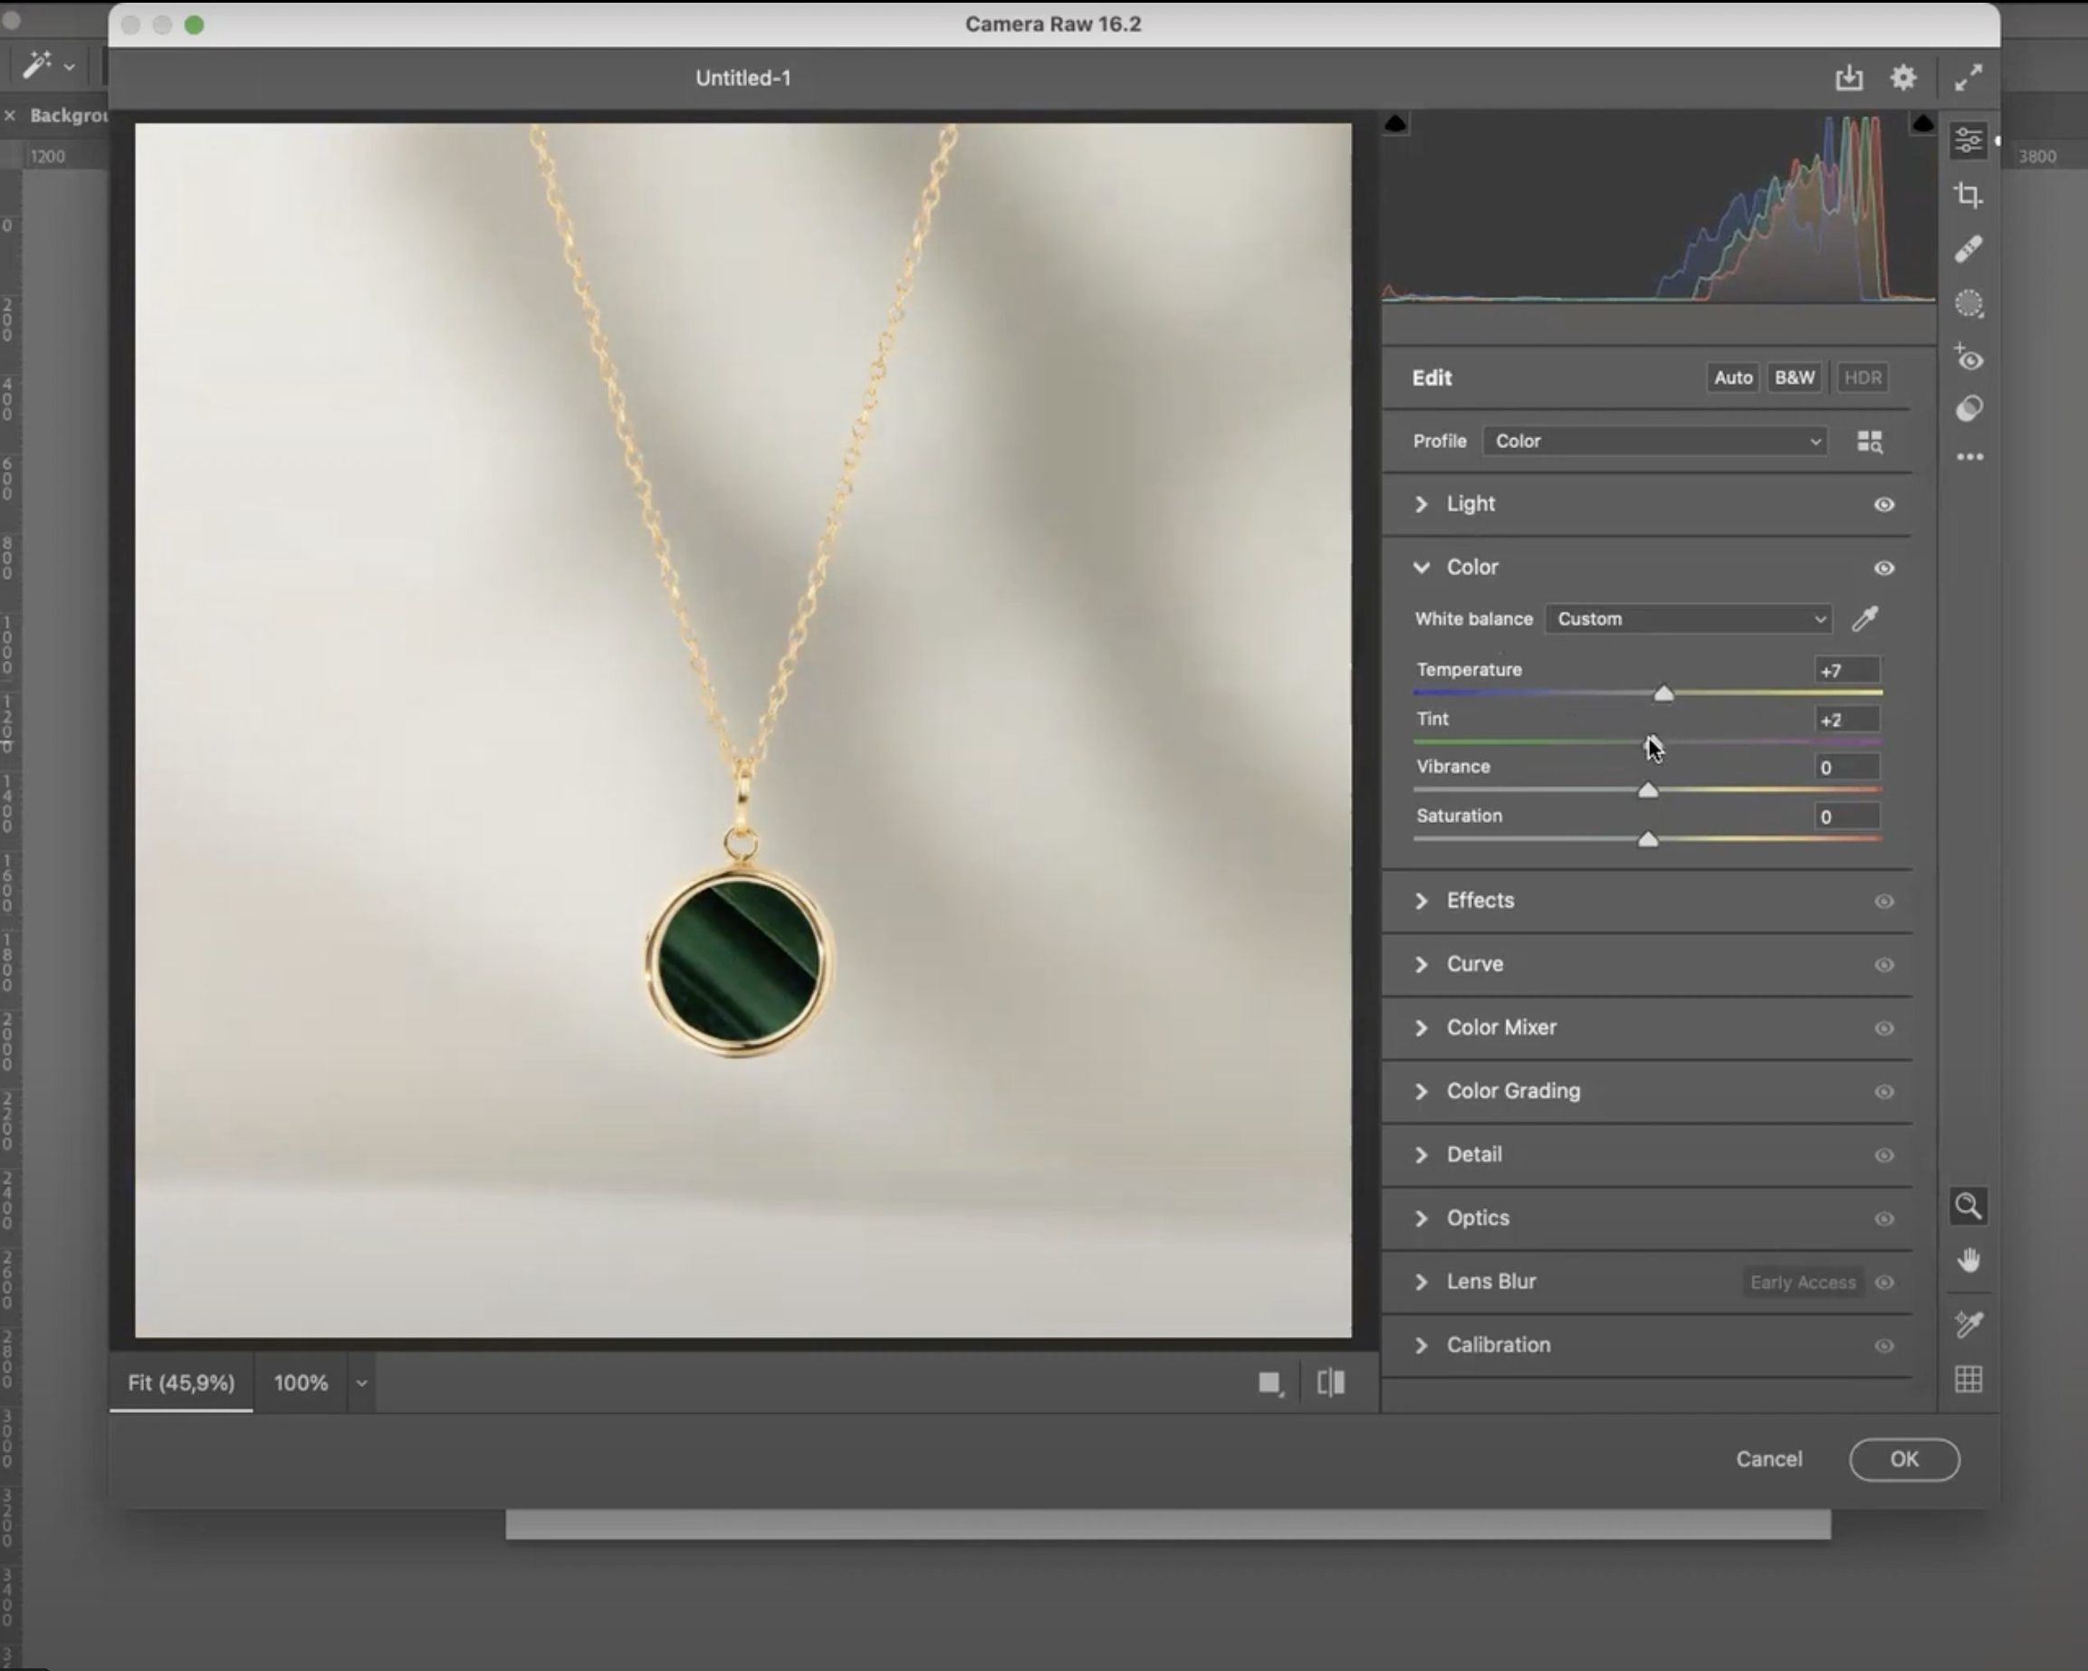Screen dimensions: 2088x1671
Task: Select the Zoom magnifier tool
Action: tap(1968, 1207)
